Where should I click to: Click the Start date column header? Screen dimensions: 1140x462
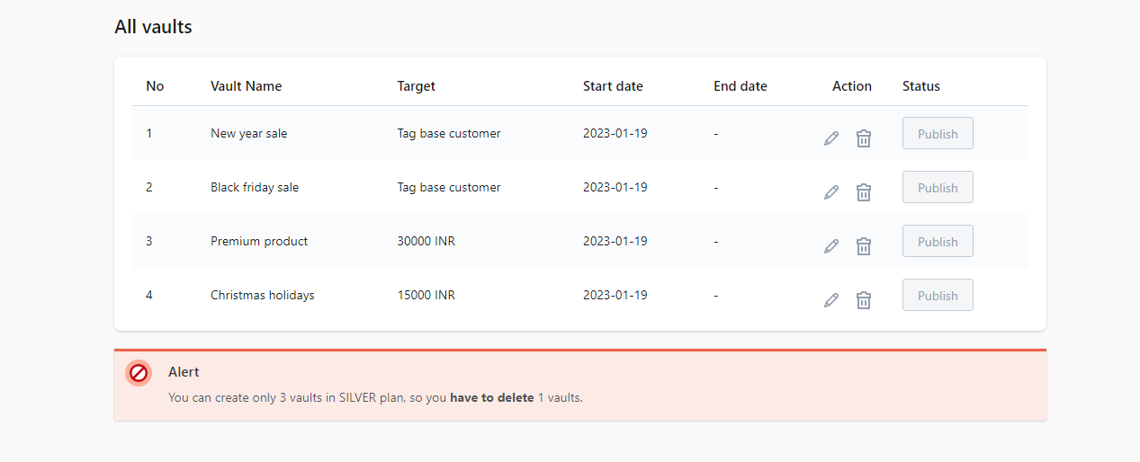pos(613,86)
